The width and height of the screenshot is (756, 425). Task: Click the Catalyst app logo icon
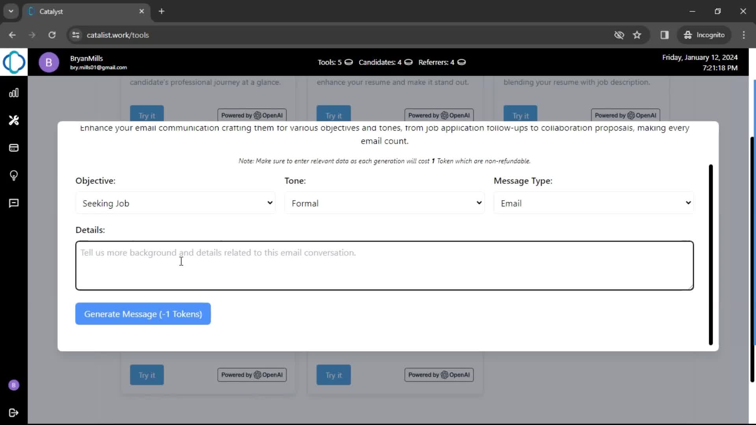(14, 62)
